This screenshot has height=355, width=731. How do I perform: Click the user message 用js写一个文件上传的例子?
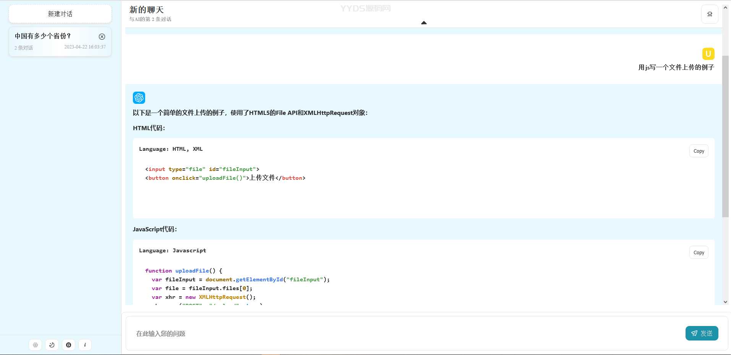pyautogui.click(x=676, y=68)
